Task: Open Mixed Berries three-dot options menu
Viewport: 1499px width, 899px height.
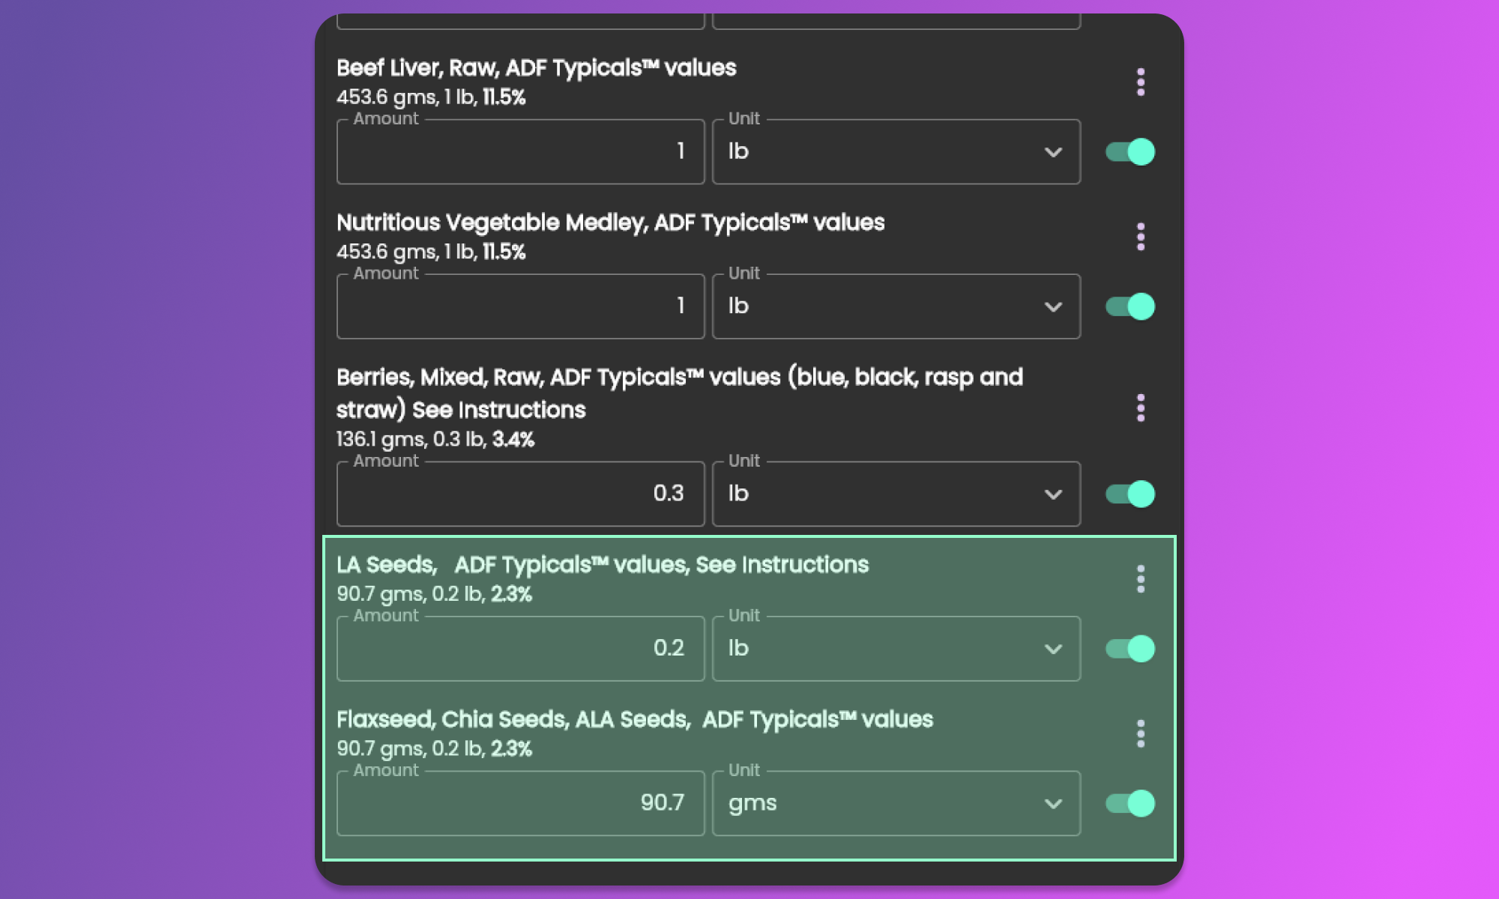Action: [x=1140, y=408]
